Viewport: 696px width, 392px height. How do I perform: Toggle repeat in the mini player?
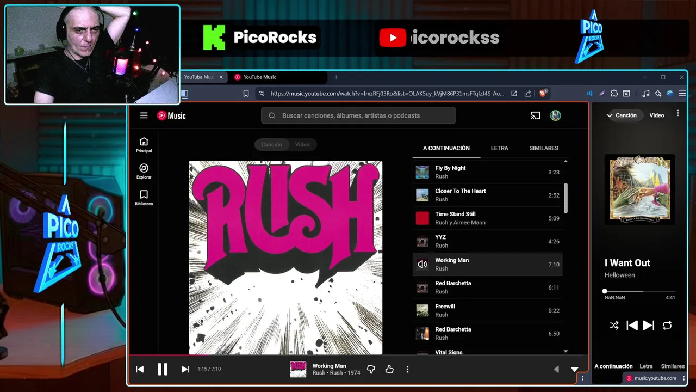(x=667, y=325)
